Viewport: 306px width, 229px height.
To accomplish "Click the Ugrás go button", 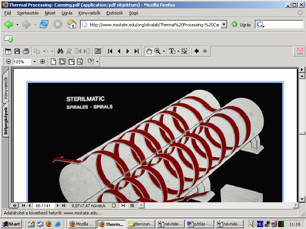I will coord(241,25).
